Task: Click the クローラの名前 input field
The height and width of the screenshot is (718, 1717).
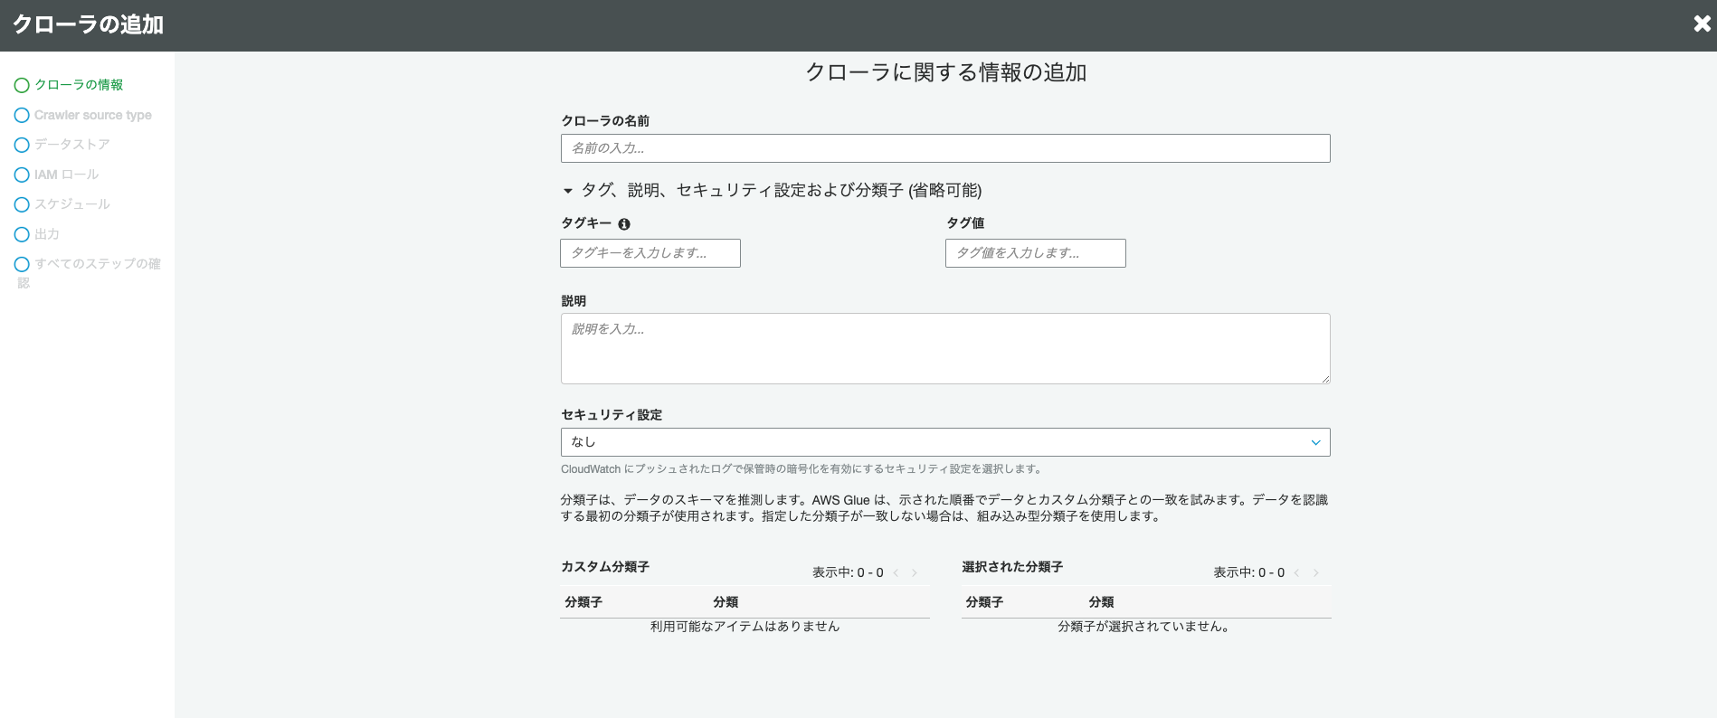Action: click(x=945, y=148)
